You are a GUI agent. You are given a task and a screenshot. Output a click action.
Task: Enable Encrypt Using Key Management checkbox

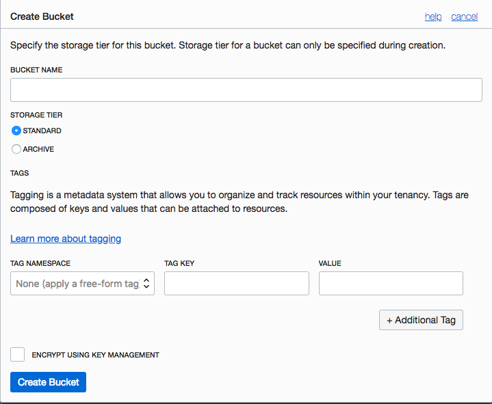pos(17,355)
